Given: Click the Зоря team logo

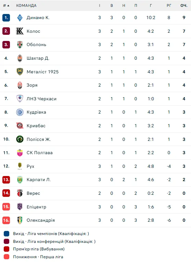Looking at the screenshot, I should [x=20, y=85].
